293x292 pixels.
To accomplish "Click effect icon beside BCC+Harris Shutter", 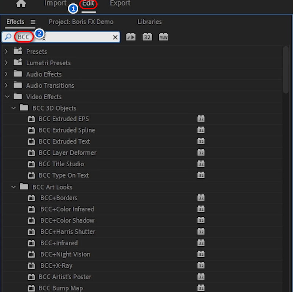I will (31, 232).
